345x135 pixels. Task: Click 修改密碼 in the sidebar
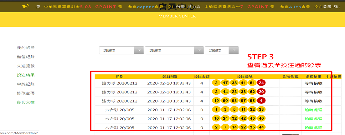coord(26,93)
